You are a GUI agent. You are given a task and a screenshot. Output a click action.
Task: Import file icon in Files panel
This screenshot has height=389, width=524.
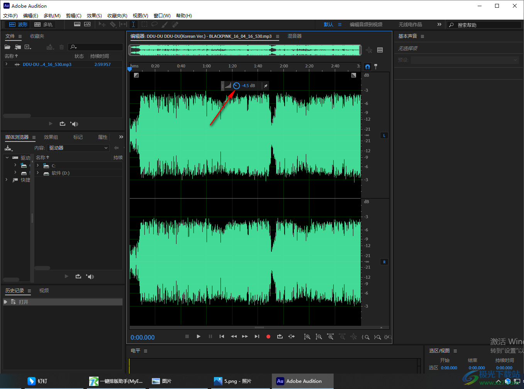18,47
